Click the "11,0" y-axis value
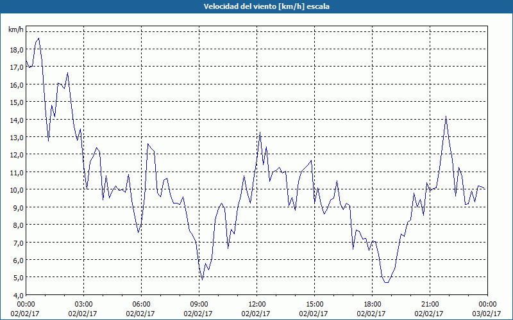The width and height of the screenshot is (513, 320). (17, 172)
